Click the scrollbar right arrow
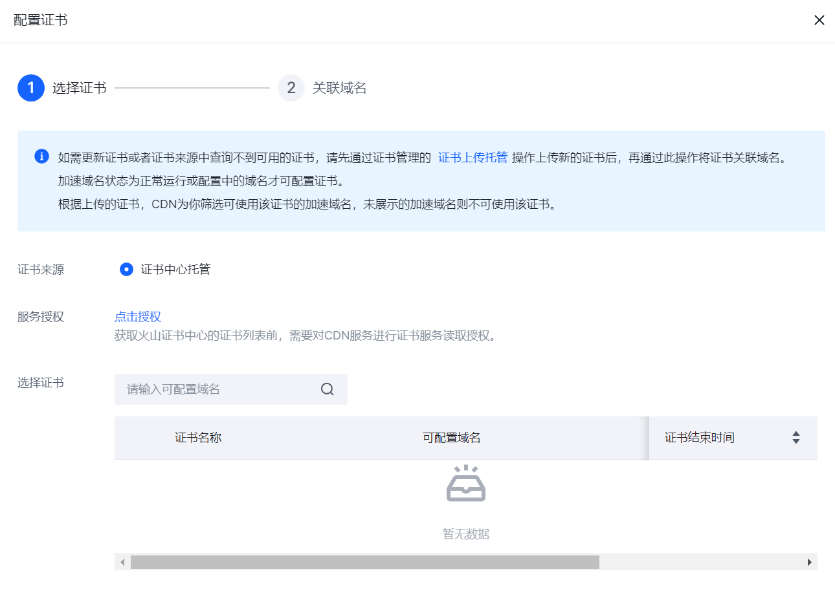The height and width of the screenshot is (591, 835). click(x=810, y=563)
